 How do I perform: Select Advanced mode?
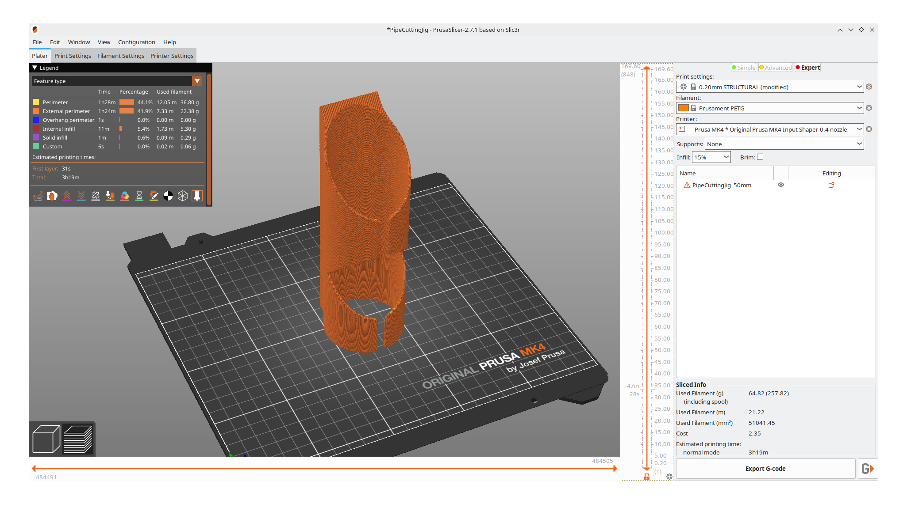776,68
